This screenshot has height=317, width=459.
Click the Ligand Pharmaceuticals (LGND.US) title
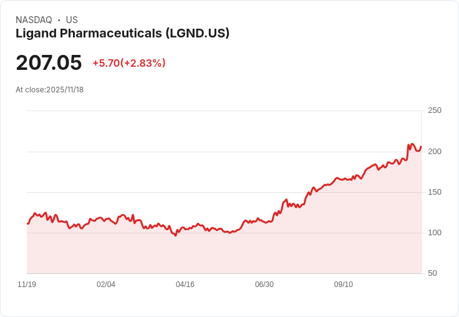pyautogui.click(x=122, y=34)
